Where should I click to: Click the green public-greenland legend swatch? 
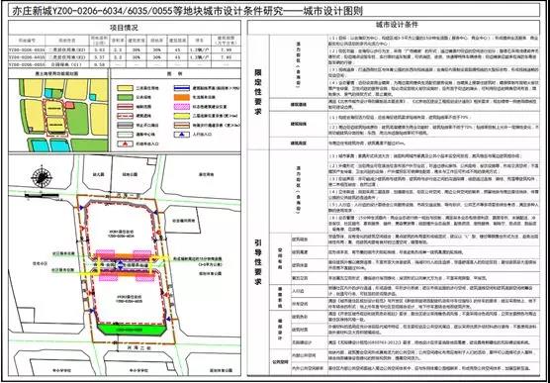126,97
